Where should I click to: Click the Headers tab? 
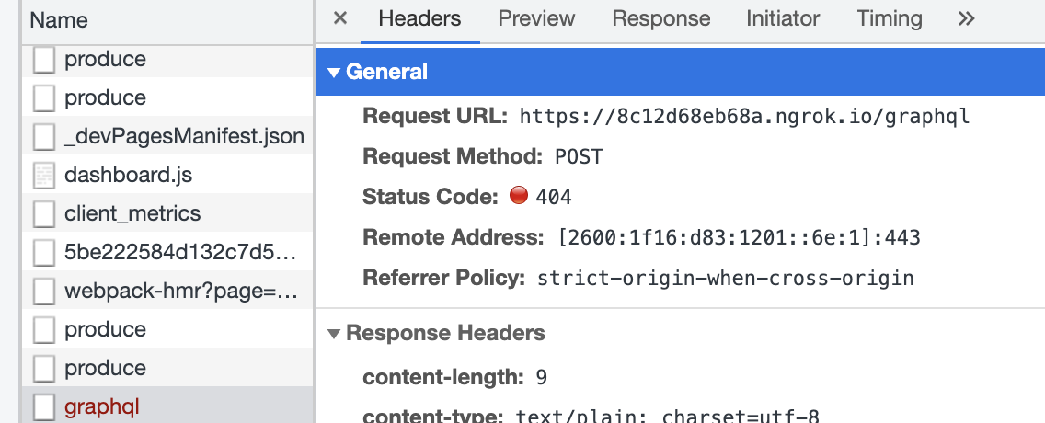[419, 18]
